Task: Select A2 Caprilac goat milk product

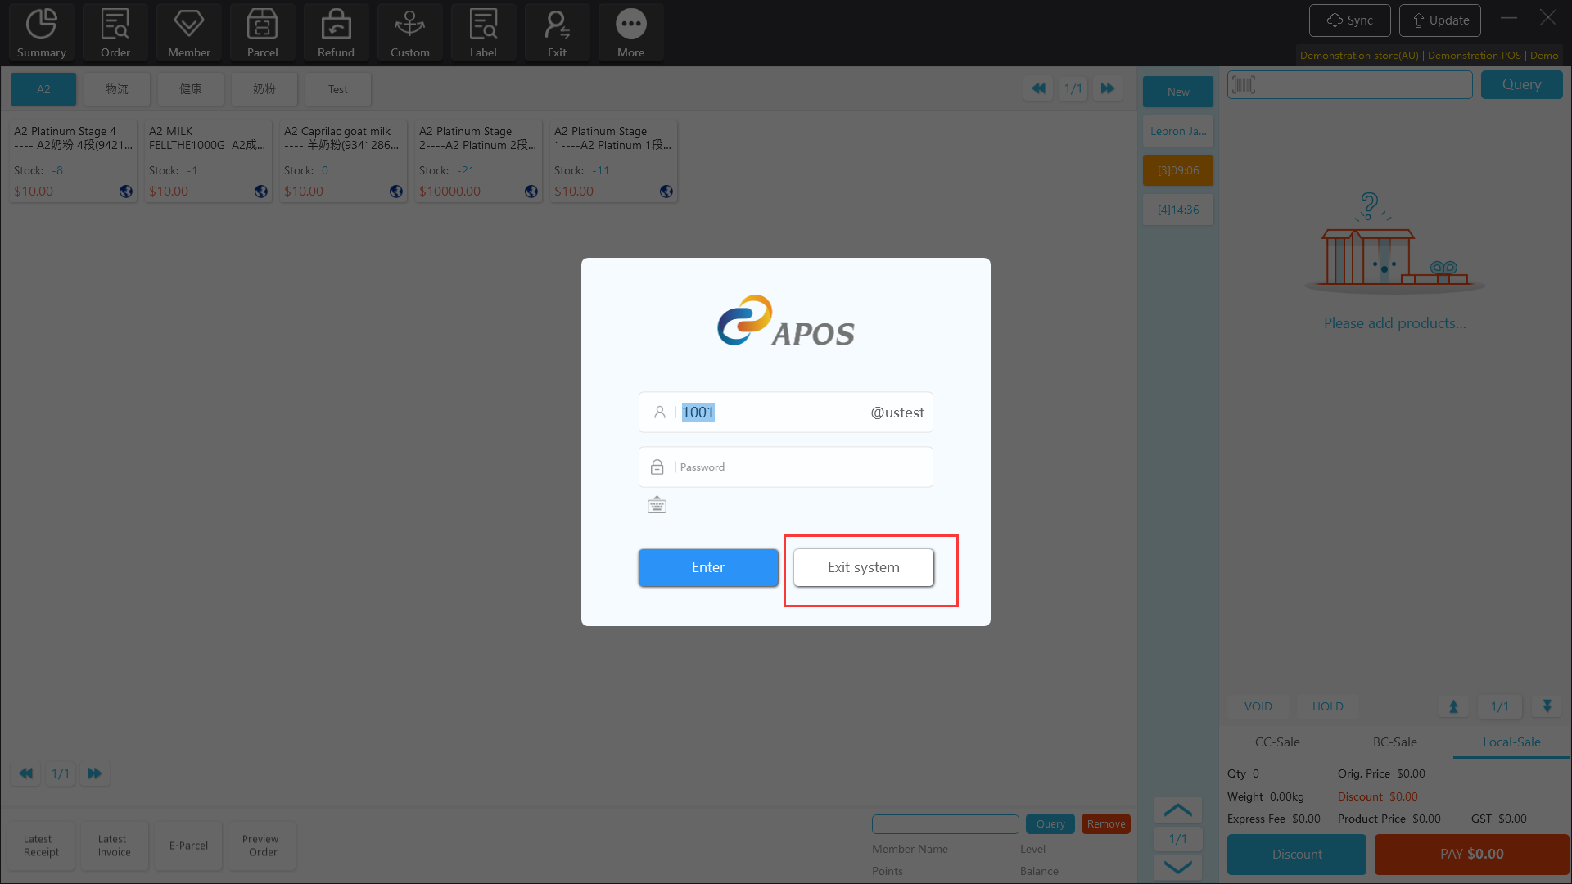Action: click(x=343, y=160)
